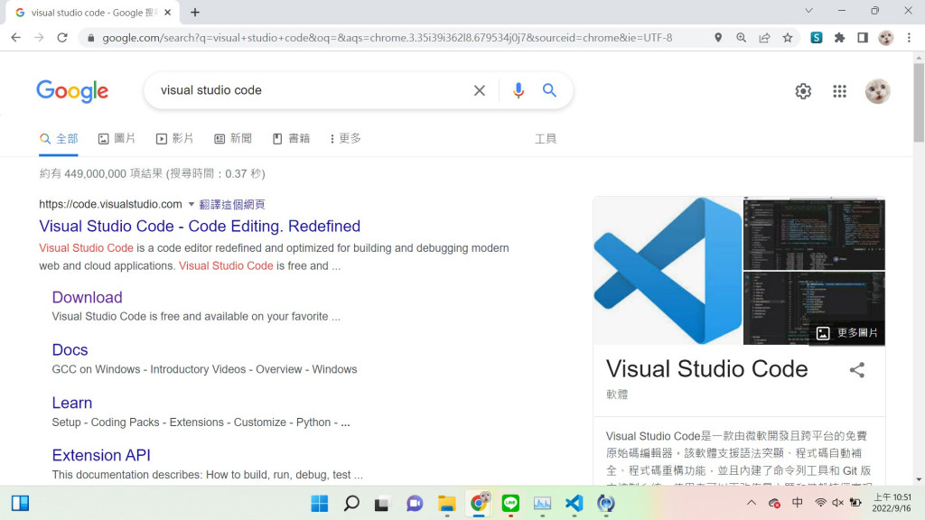Switch to the 書籍 tab
Screen dimensions: 925x520
pos(291,138)
